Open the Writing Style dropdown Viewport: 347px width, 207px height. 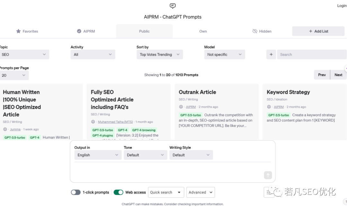tap(191, 155)
